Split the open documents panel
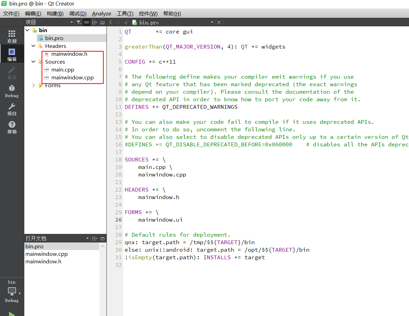The height and width of the screenshot is (316, 409). [95, 239]
